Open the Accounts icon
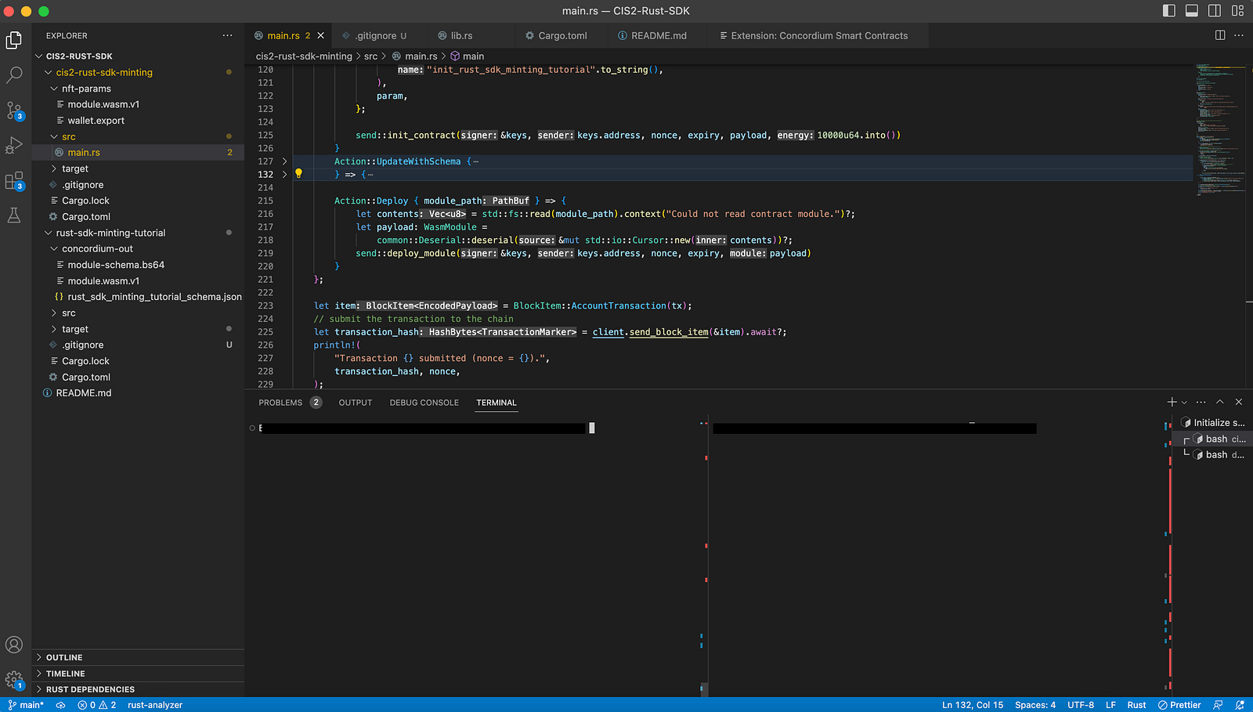Image resolution: width=1253 pixels, height=712 pixels. tap(14, 645)
